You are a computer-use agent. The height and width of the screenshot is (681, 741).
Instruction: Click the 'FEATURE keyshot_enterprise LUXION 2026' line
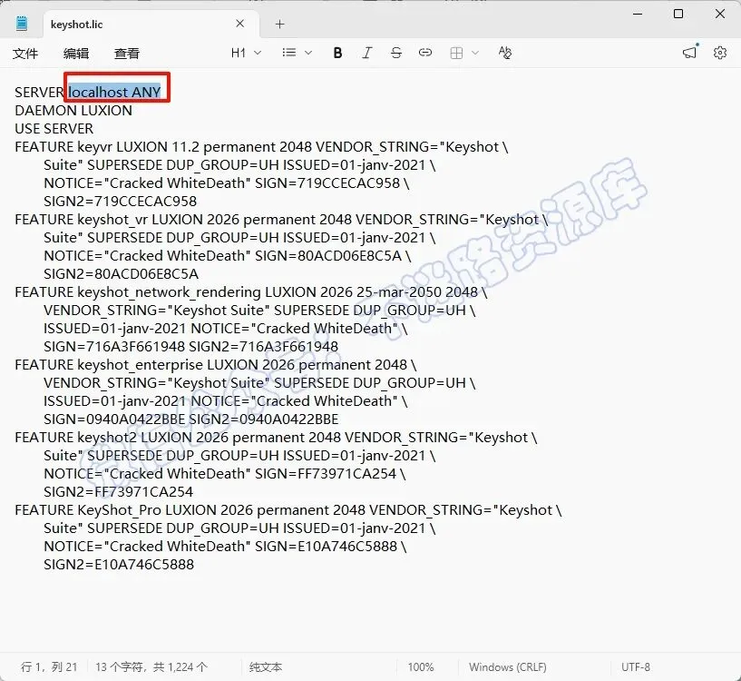pyautogui.click(x=216, y=365)
